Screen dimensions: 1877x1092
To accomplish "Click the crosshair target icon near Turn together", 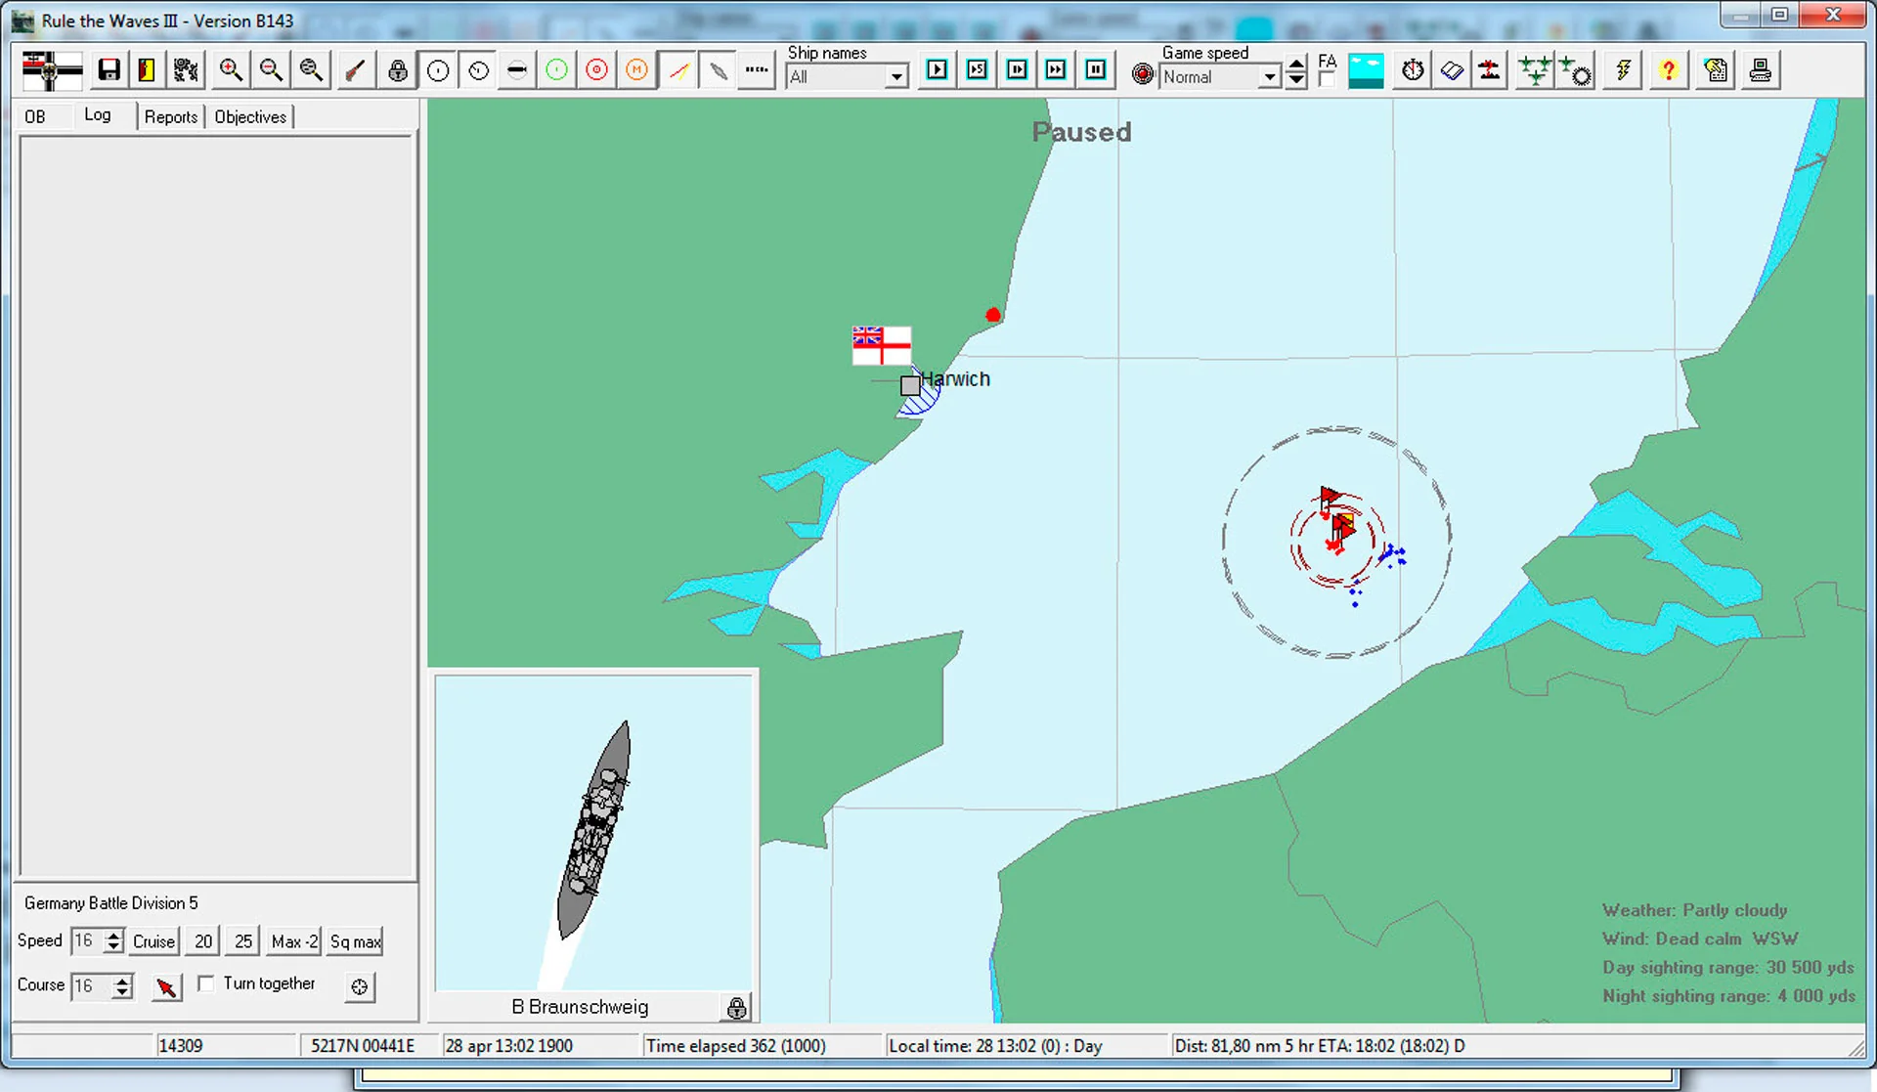I will [x=360, y=987].
